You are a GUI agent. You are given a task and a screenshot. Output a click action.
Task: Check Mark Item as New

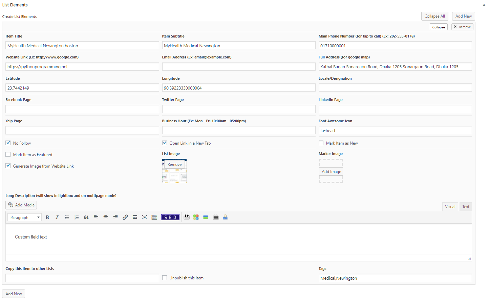321,143
